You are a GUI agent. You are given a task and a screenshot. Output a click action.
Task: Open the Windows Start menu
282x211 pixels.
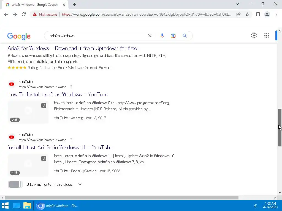pos(5,206)
